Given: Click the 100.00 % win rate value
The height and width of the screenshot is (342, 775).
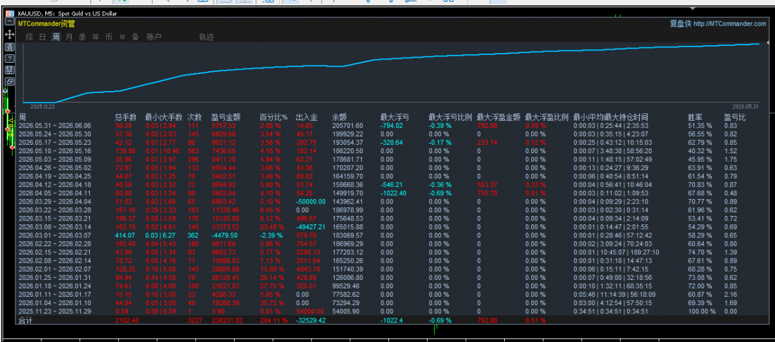Looking at the screenshot, I should [x=702, y=312].
